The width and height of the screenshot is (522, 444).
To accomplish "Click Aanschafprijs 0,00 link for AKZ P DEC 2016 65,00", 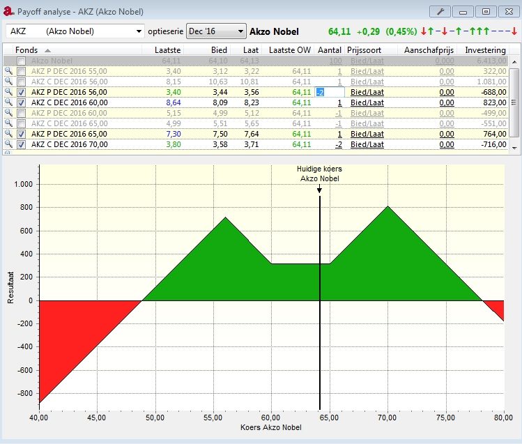I will (447, 134).
